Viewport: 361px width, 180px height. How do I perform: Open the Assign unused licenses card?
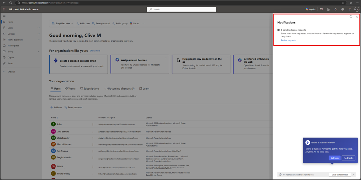(x=140, y=64)
